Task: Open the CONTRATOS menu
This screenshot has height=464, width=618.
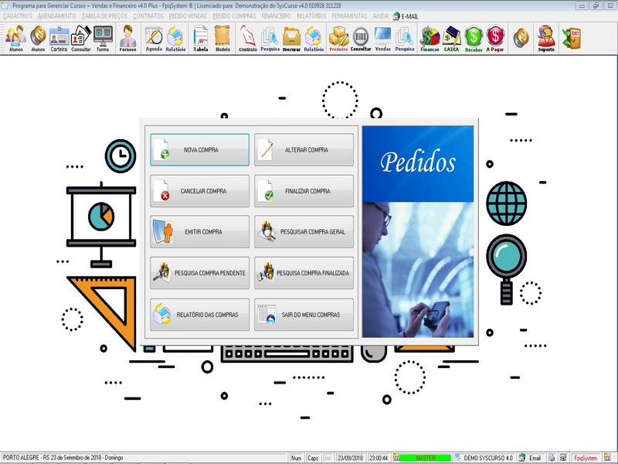Action: (x=148, y=16)
